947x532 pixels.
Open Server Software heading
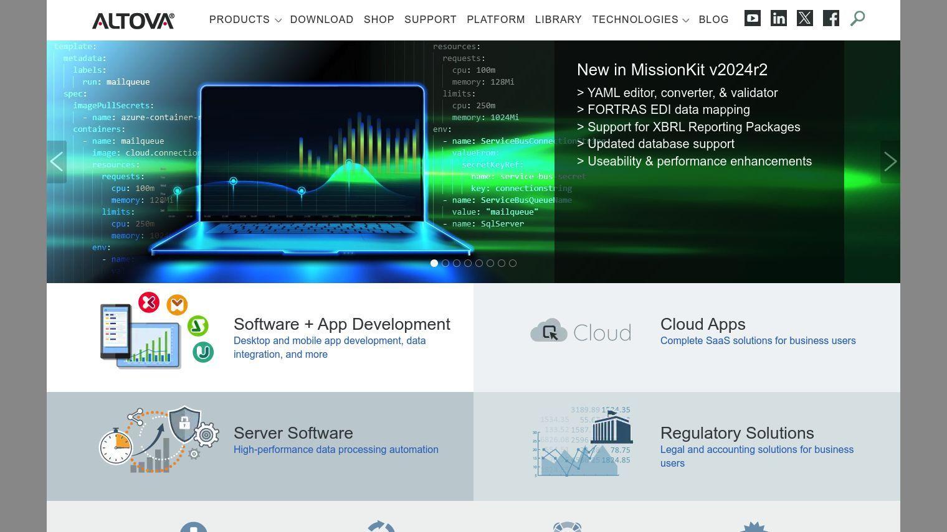coord(293,433)
